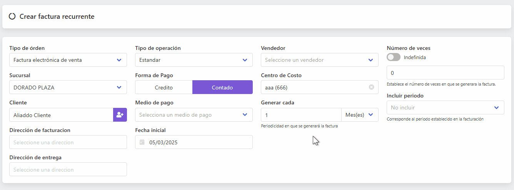Toggle the Indefinida switch
This screenshot has width=514, height=190.
pyautogui.click(x=394, y=57)
